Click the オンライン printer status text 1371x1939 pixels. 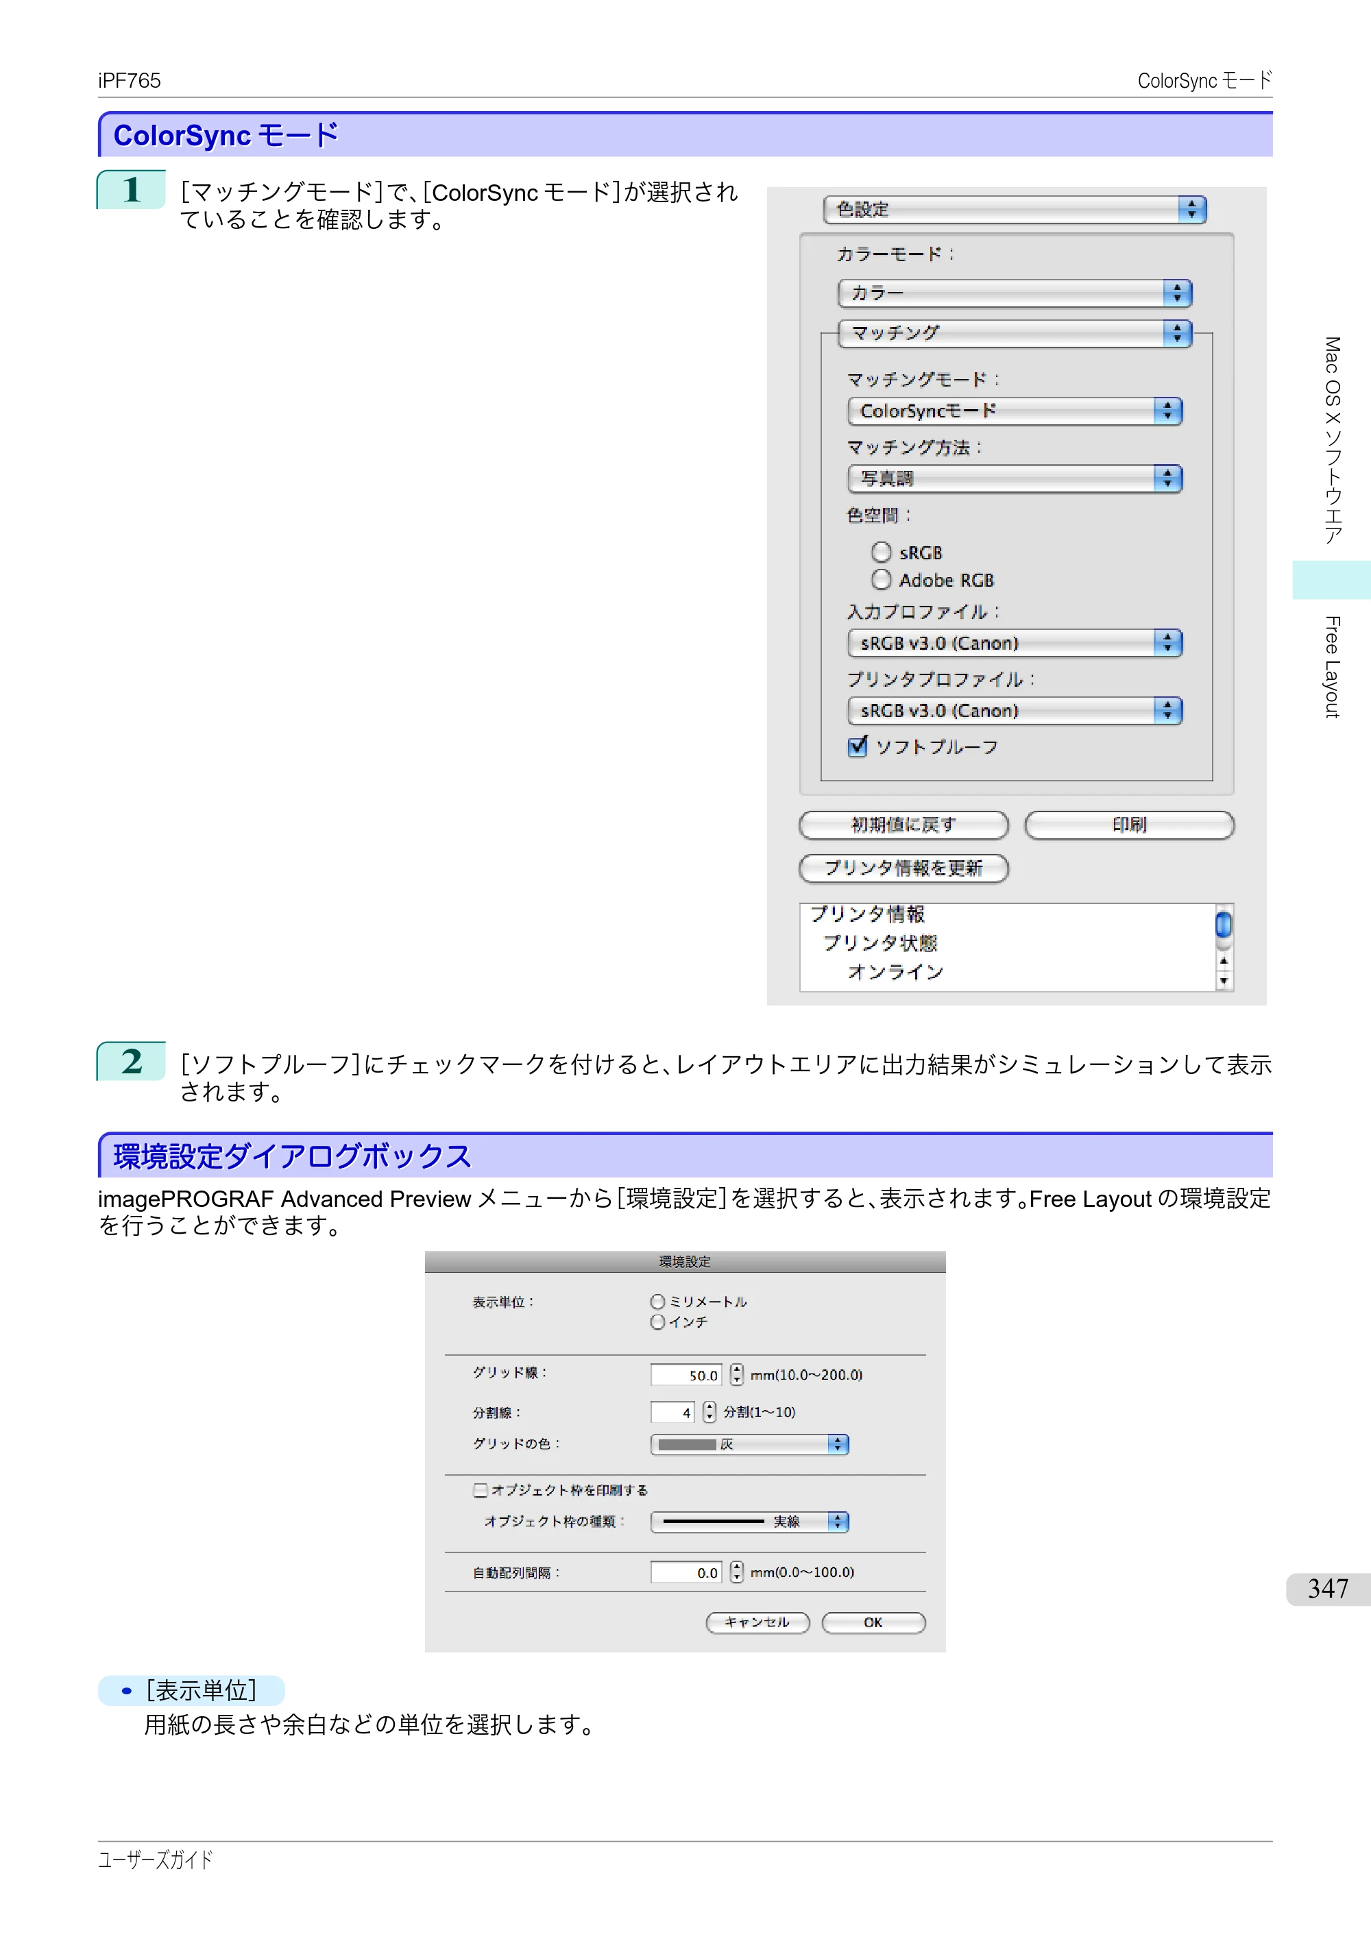tap(895, 972)
